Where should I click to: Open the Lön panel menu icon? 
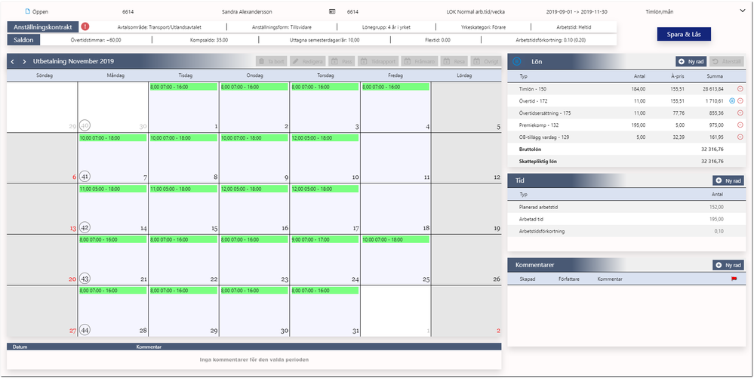517,62
